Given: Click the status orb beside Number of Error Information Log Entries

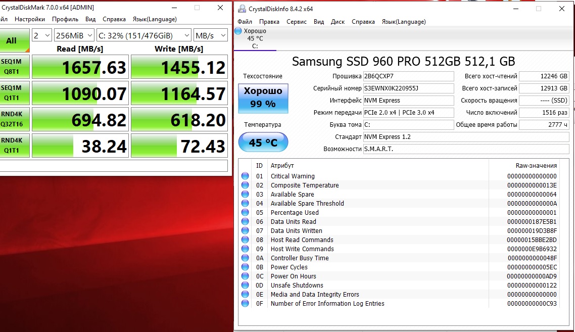Looking at the screenshot, I should coord(245,303).
